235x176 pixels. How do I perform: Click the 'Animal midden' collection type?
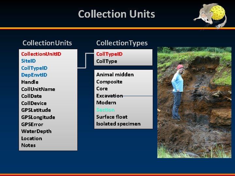coord(115,75)
